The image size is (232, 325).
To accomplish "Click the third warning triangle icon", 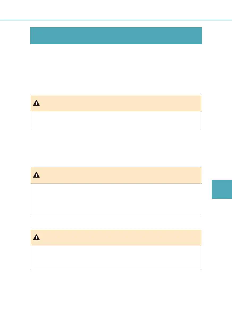I will 36,237.
